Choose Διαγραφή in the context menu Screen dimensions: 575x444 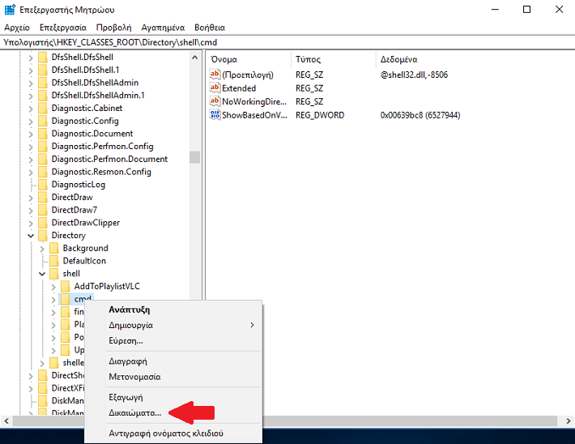(x=128, y=361)
